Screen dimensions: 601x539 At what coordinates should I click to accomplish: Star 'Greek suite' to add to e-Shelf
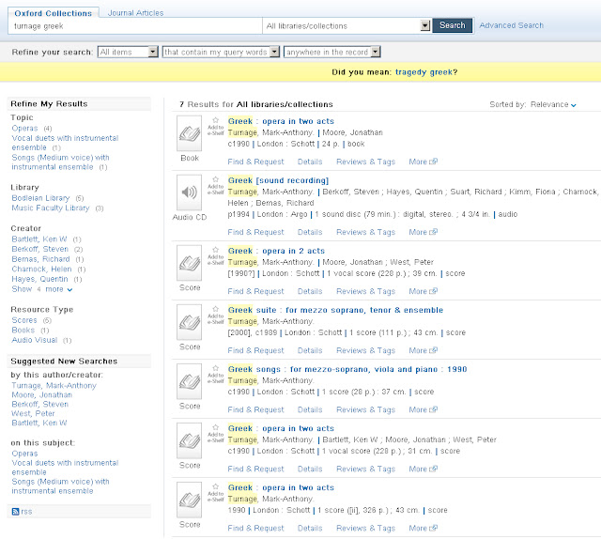[215, 309]
